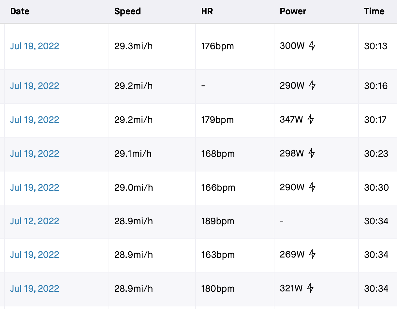Open the Jul 19, 2022 link in the 30:16 row

click(x=35, y=86)
